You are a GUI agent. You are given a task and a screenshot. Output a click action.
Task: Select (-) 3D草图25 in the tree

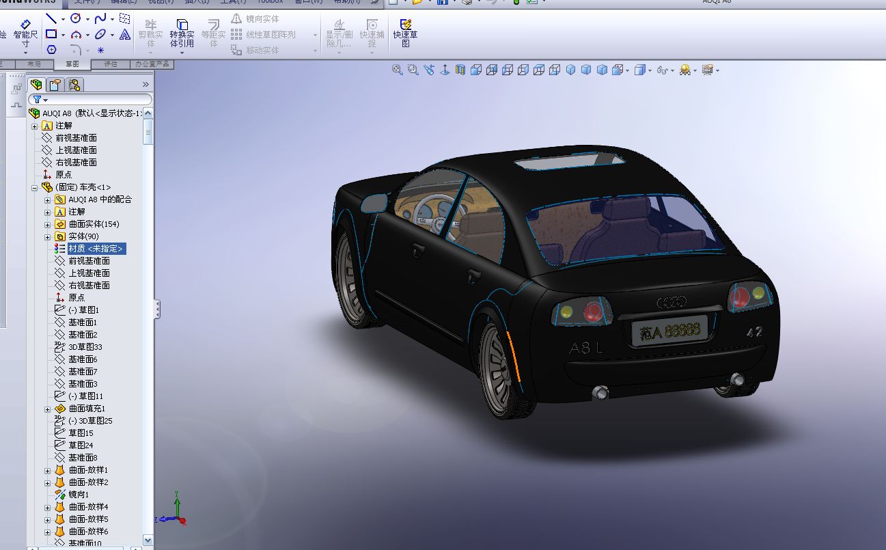pos(90,421)
